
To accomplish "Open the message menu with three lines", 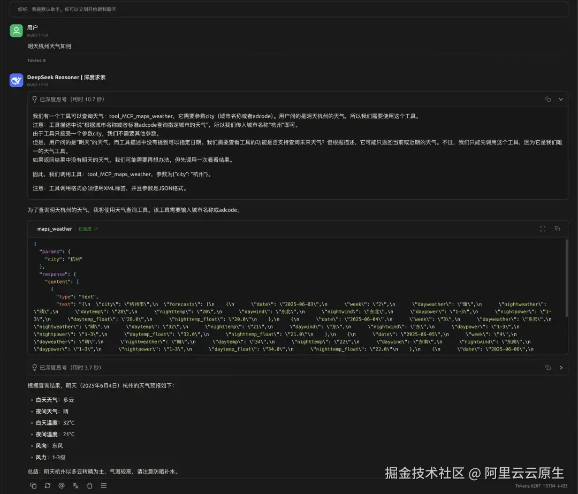I will point(104,485).
